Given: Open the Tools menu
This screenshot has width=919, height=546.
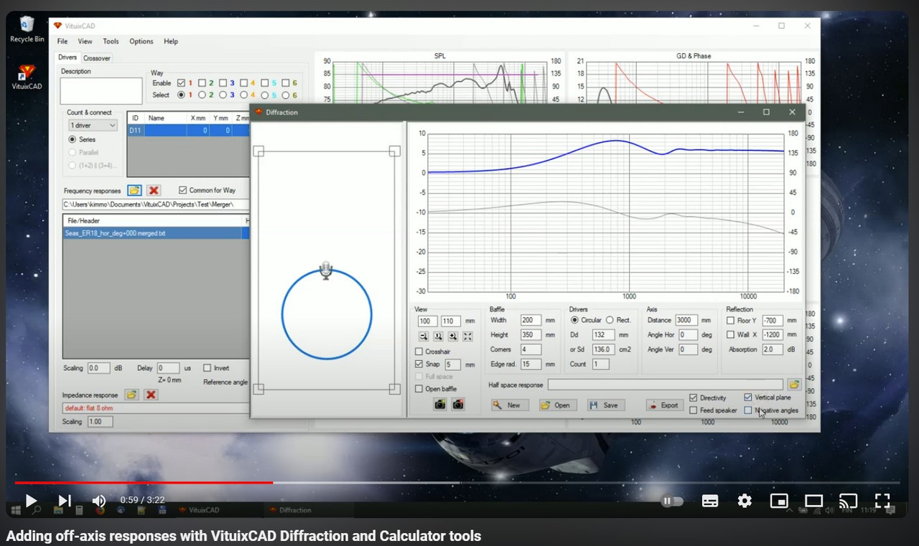Looking at the screenshot, I should (111, 42).
